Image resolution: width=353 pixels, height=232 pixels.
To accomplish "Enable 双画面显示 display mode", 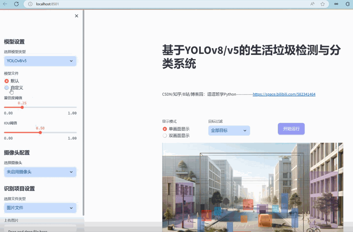I will tap(165, 135).
